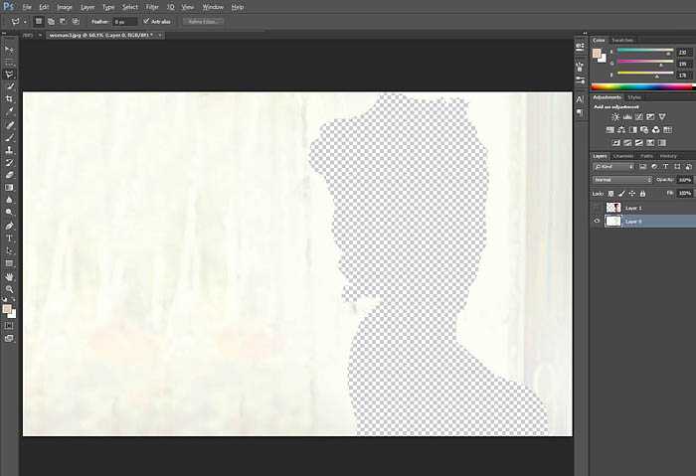Image resolution: width=696 pixels, height=476 pixels.
Task: Toggle the Anti-alias checkbox
Action: pyautogui.click(x=146, y=21)
